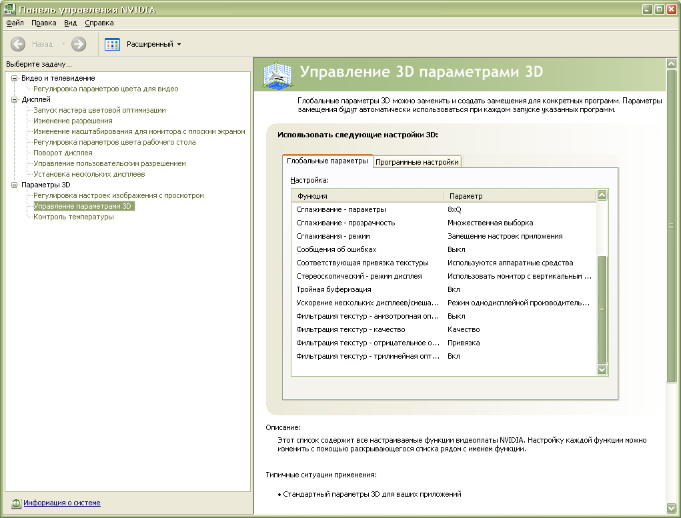Click the Forward arrow icon
The image size is (681, 518).
(x=79, y=44)
